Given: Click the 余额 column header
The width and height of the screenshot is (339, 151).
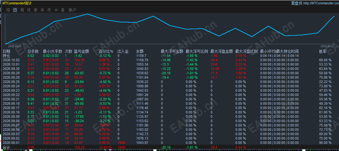Looking at the screenshot, I should 140,51.
